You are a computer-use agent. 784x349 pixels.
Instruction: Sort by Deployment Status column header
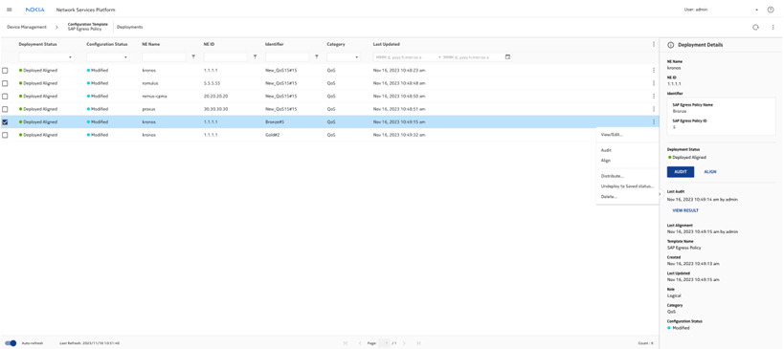38,44
